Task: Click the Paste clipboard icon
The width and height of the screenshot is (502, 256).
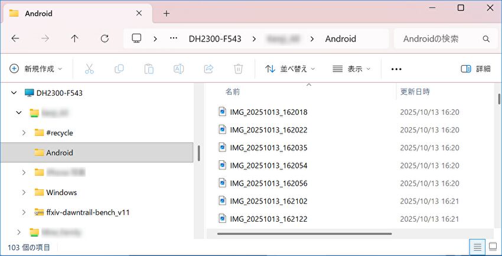Action: click(149, 69)
